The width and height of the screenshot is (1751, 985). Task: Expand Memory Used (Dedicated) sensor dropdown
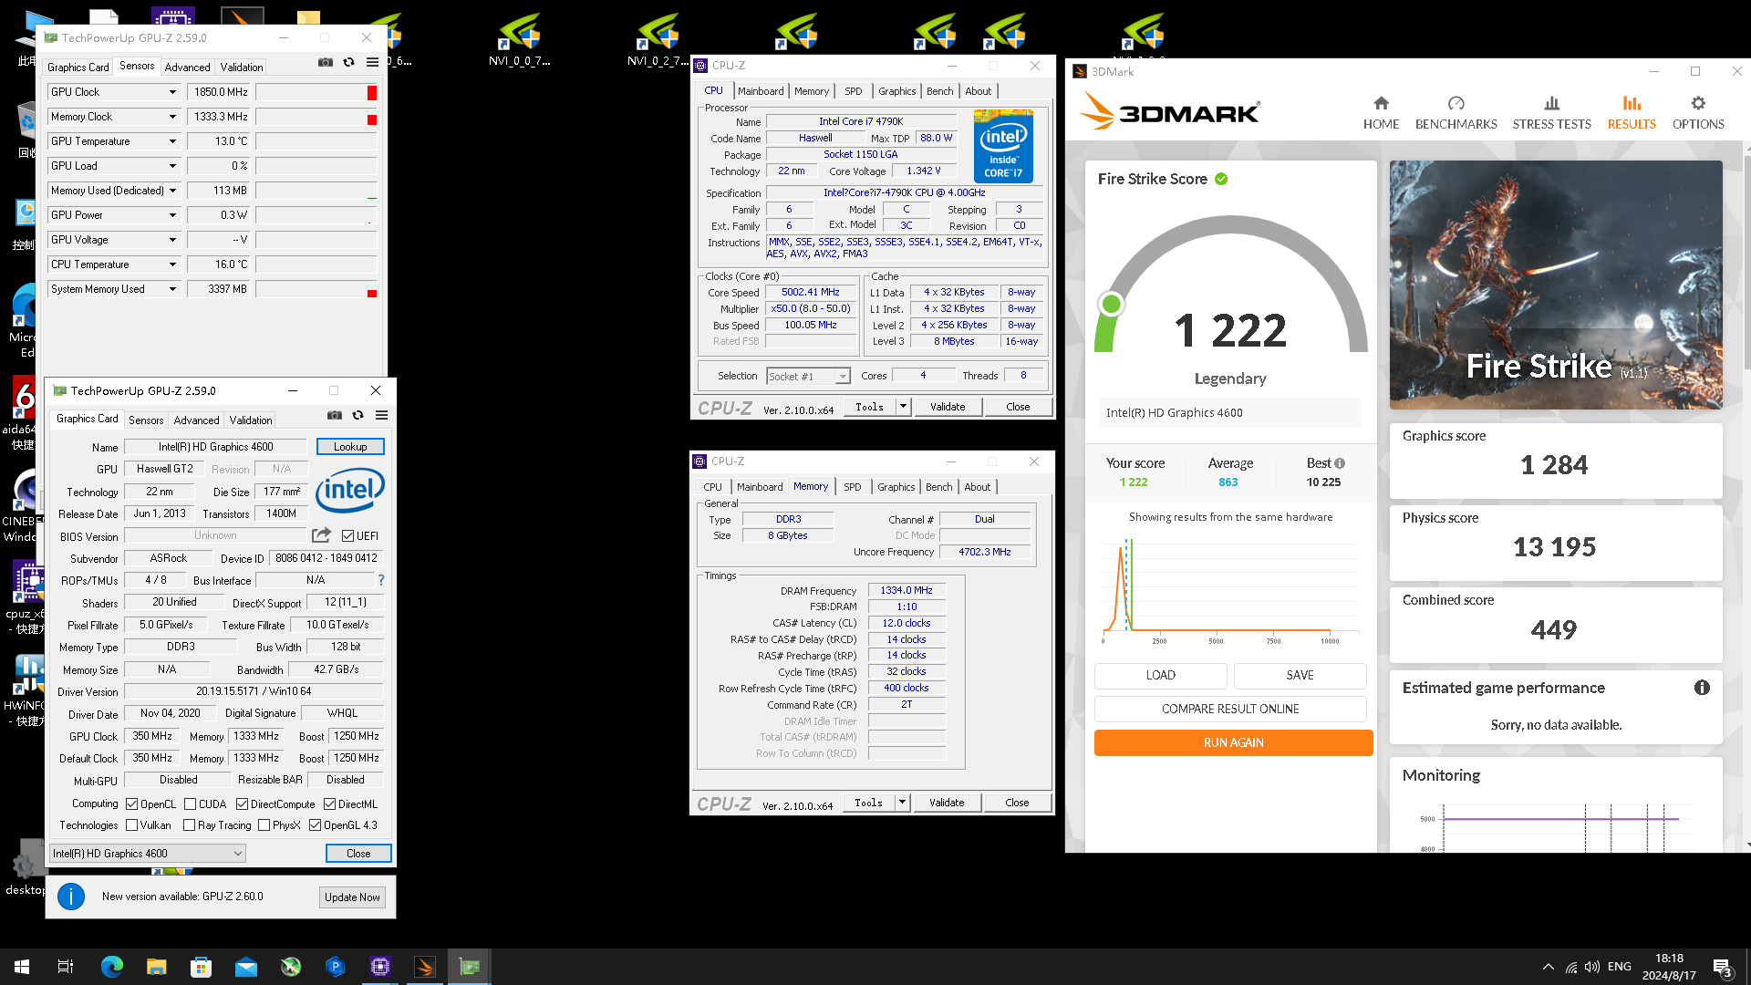click(x=172, y=191)
